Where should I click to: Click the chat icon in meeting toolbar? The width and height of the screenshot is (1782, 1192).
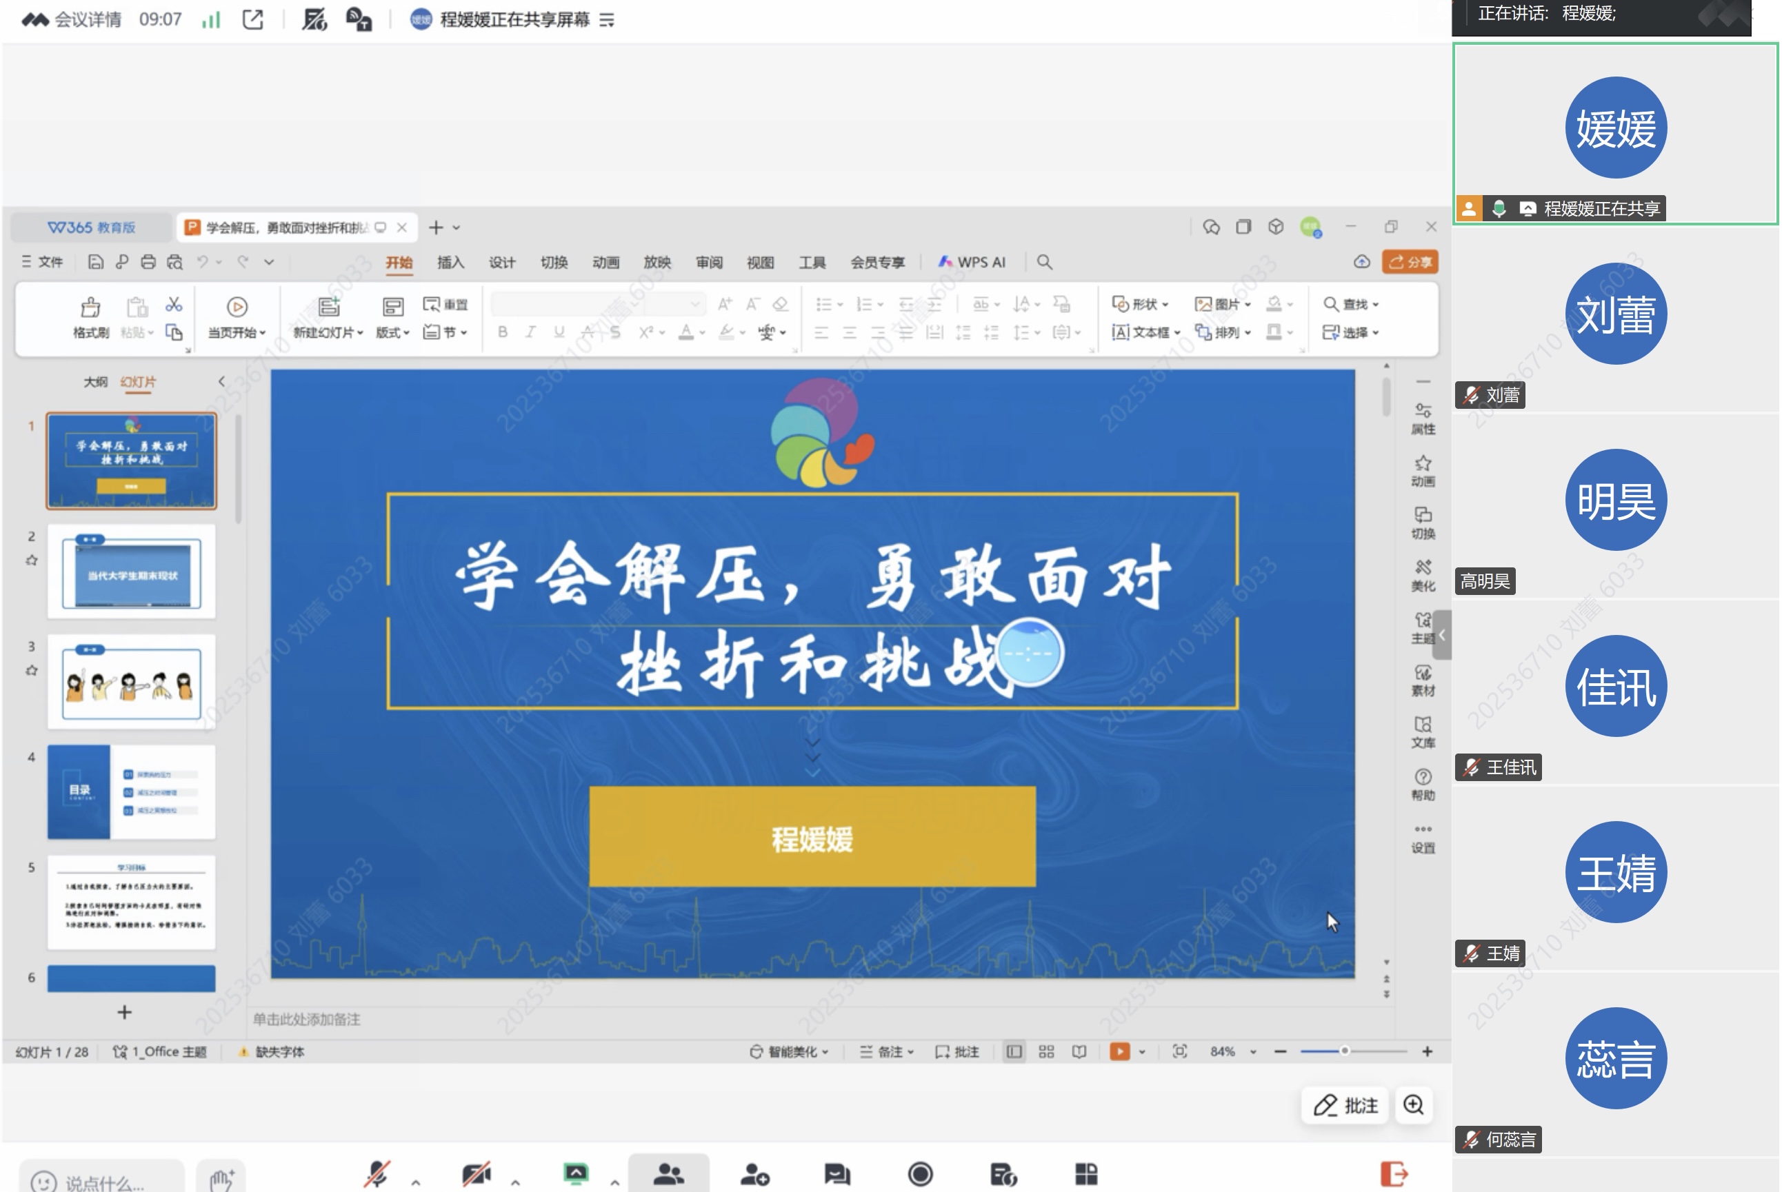pos(837,1174)
